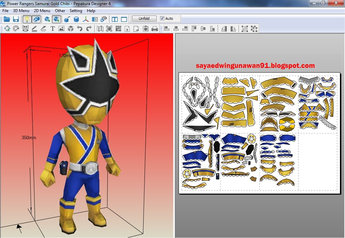
Task: Click the align left icon
Action: [167, 29]
